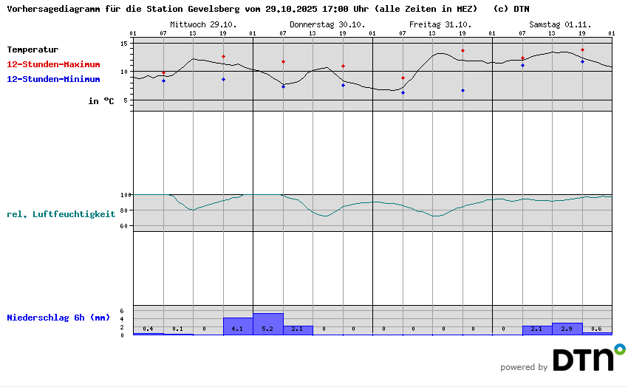
Task: Select the Freitag 31.10. day header
Action: click(x=440, y=24)
